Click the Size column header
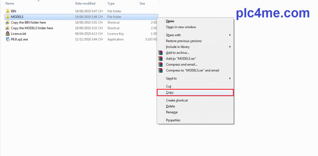The width and height of the screenshot is (318, 156). click(142, 3)
